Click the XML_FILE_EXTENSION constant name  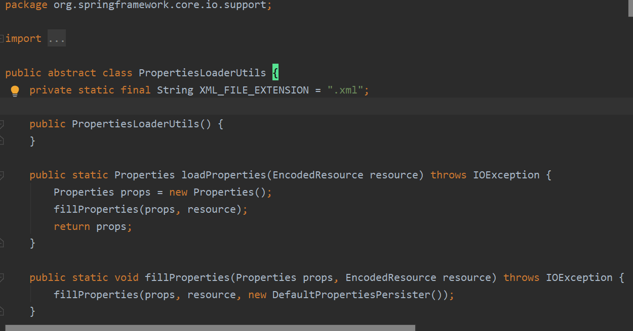pyautogui.click(x=254, y=90)
